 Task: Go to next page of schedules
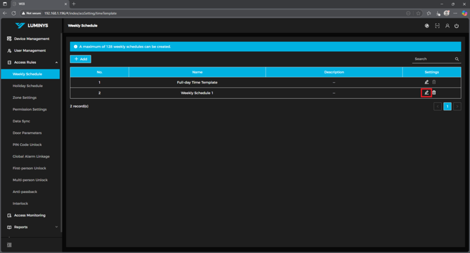[457, 106]
